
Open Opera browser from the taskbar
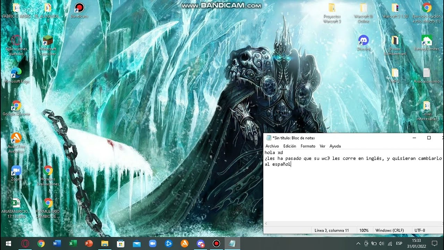(x=25, y=243)
